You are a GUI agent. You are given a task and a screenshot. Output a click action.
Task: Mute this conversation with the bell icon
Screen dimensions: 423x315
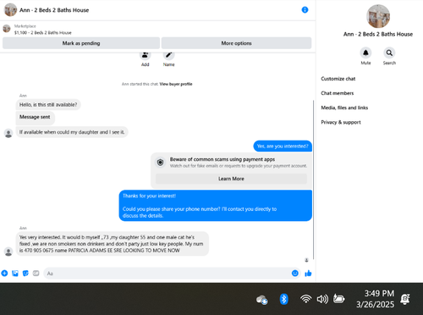365,52
